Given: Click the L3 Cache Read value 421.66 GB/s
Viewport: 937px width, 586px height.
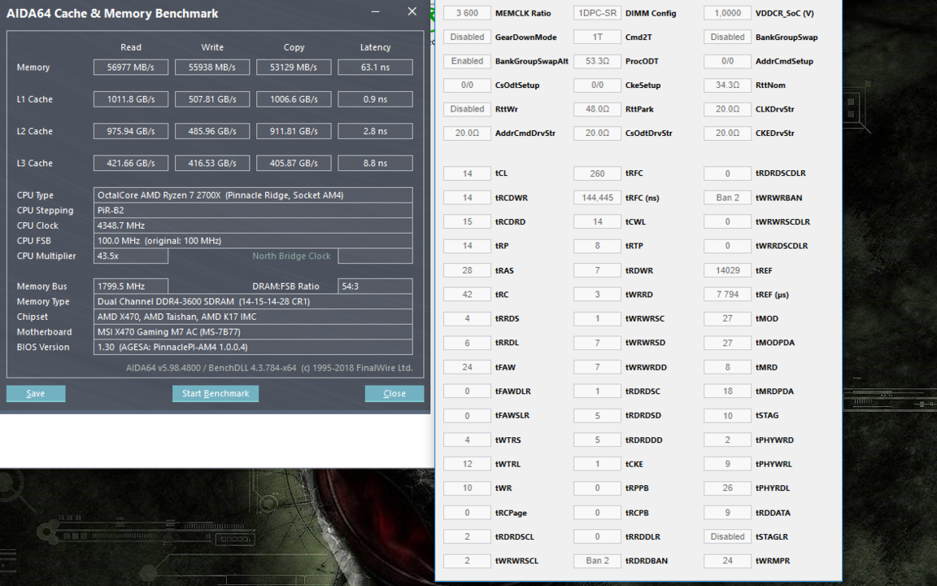Looking at the screenshot, I should (x=131, y=163).
